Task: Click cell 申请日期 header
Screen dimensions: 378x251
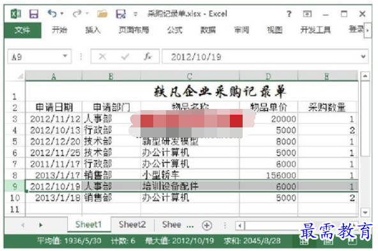Action: pos(54,107)
